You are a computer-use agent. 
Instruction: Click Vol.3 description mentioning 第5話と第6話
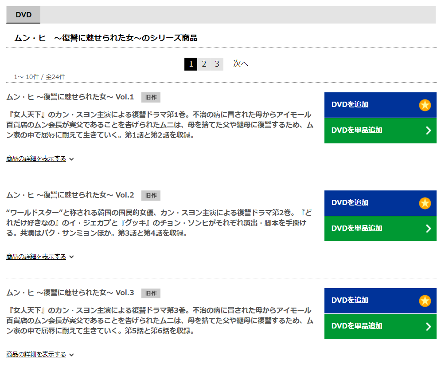(160, 321)
